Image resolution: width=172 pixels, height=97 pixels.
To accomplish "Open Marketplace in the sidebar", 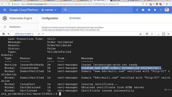I will point(15,27).
